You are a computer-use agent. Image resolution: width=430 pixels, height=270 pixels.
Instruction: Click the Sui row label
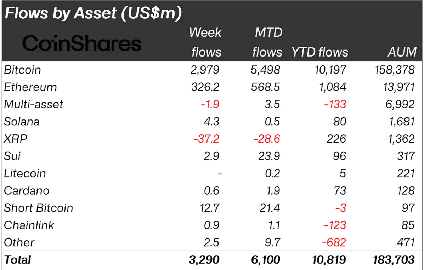(12, 156)
